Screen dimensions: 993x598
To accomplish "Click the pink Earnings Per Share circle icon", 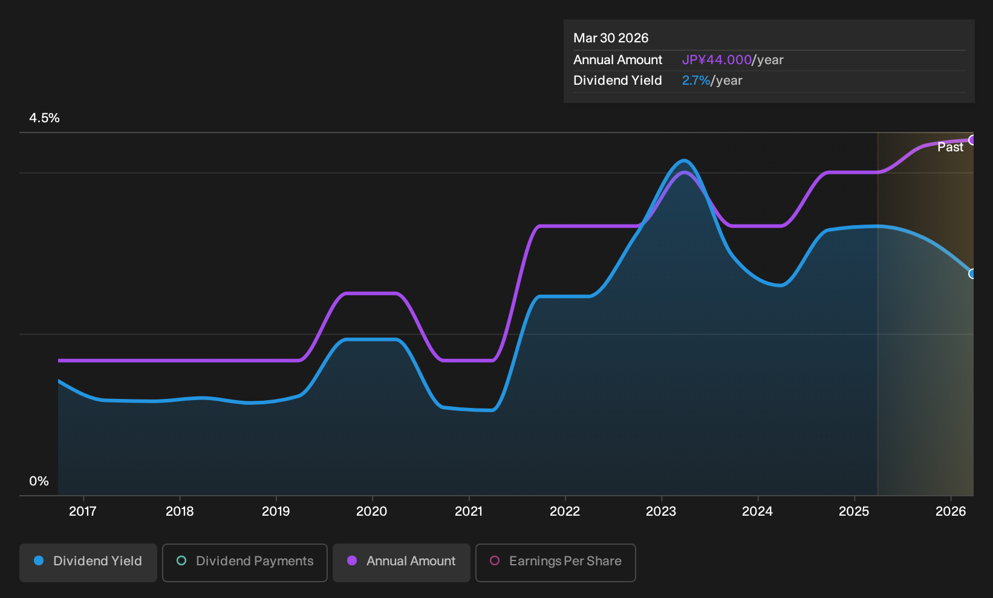I will (x=495, y=560).
